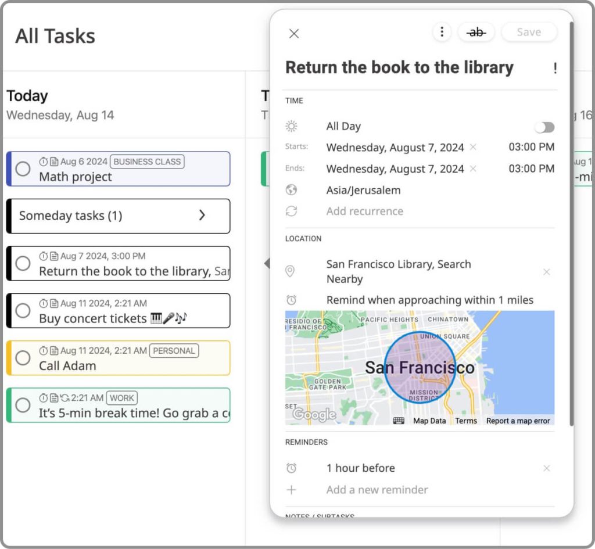Change the start time 03:00 PM
The image size is (595, 549).
tap(531, 147)
